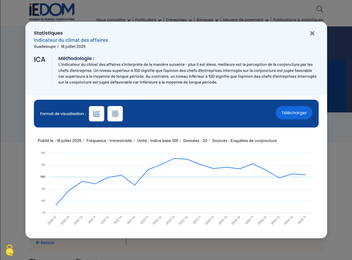
Task: Expand the Particuliers dropdown arrow
Action: pyautogui.click(x=160, y=20)
